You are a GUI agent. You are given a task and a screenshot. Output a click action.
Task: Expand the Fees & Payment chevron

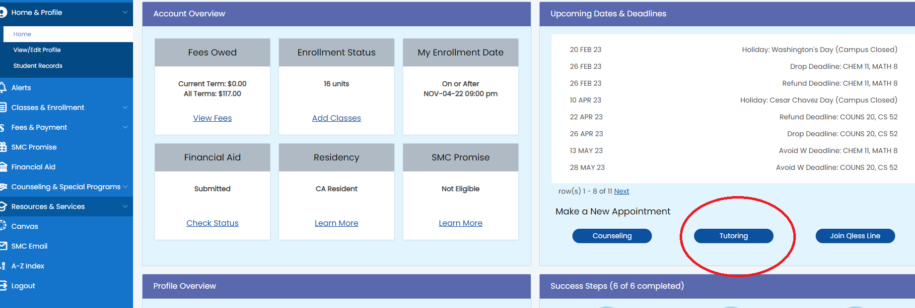pos(125,127)
